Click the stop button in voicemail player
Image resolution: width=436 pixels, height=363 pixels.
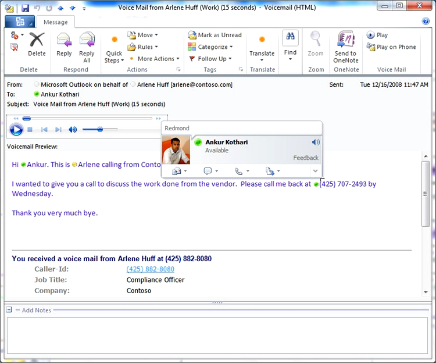point(30,130)
